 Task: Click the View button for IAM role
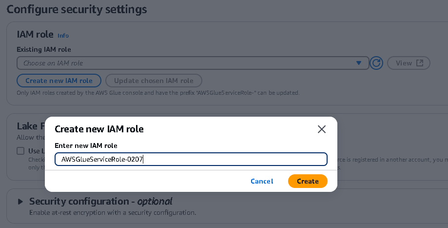tap(409, 63)
